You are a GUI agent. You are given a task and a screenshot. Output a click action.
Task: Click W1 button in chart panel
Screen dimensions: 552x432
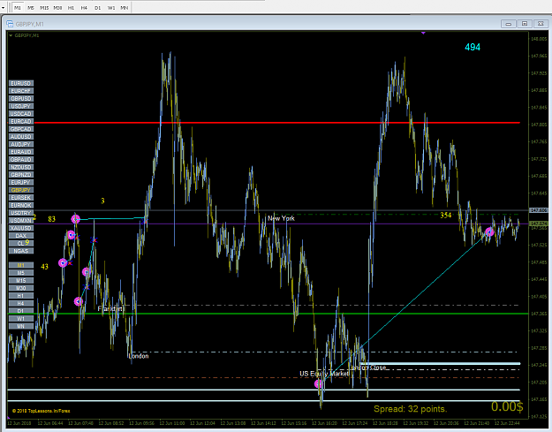pos(21,319)
